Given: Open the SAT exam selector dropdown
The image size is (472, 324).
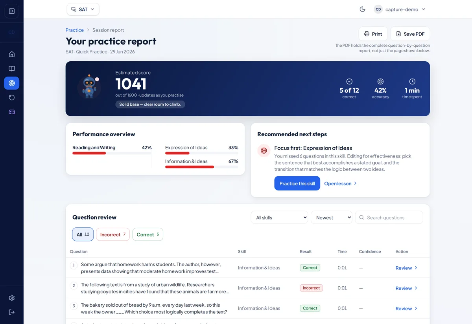Looking at the screenshot, I should click(x=83, y=9).
